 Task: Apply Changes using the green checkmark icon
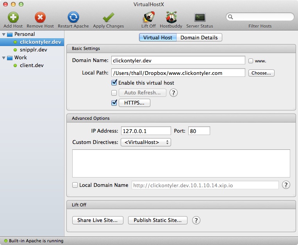(108, 18)
